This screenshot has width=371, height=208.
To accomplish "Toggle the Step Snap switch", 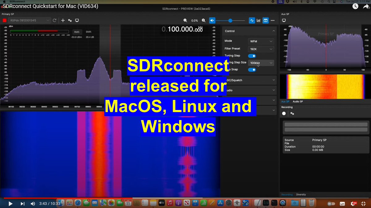I will (252, 70).
